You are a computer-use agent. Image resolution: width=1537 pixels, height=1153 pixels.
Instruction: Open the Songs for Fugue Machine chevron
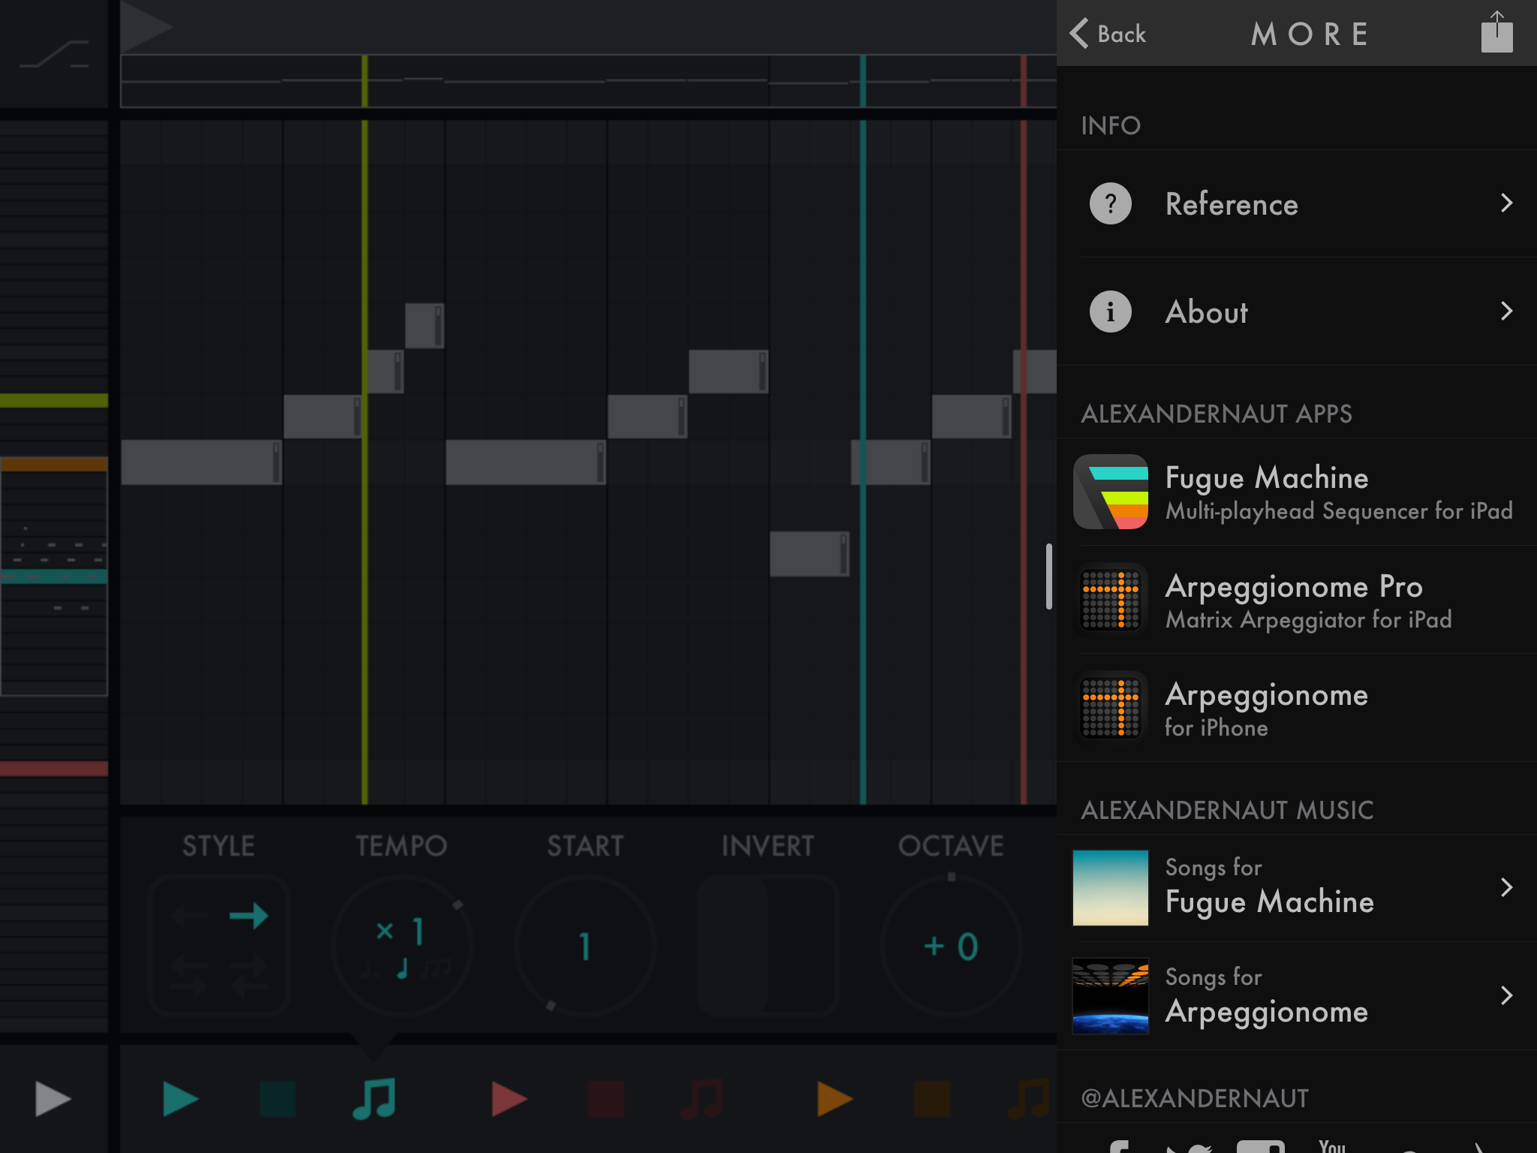1505,887
